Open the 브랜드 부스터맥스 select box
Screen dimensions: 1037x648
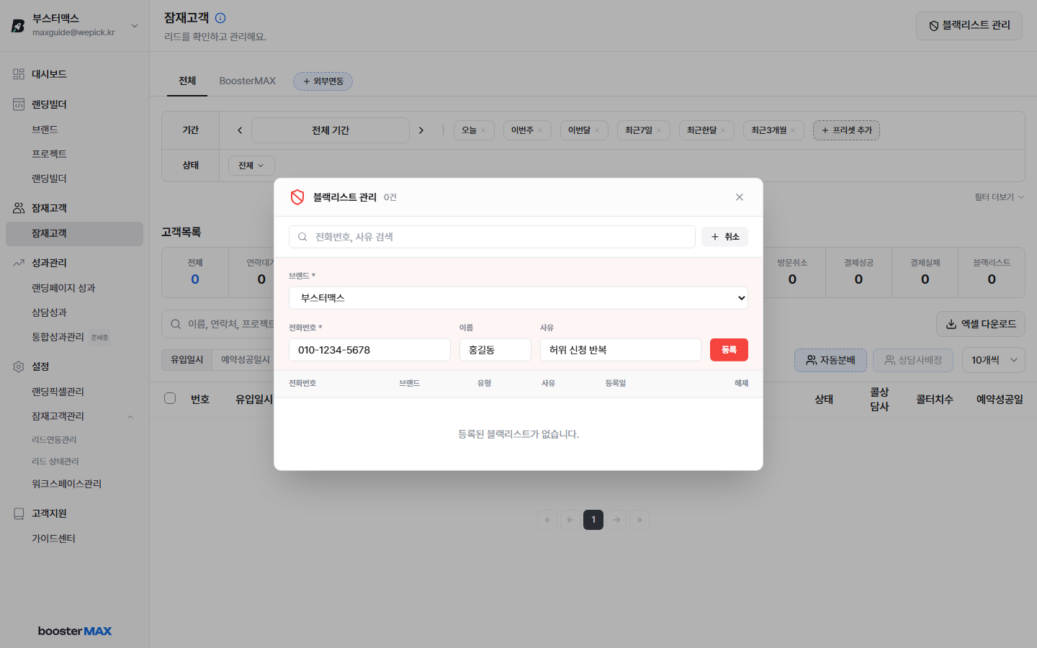point(518,298)
